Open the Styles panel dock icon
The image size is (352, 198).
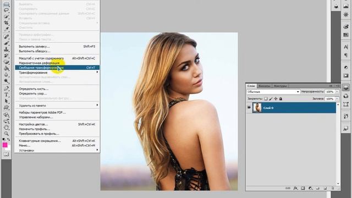tap(346, 129)
